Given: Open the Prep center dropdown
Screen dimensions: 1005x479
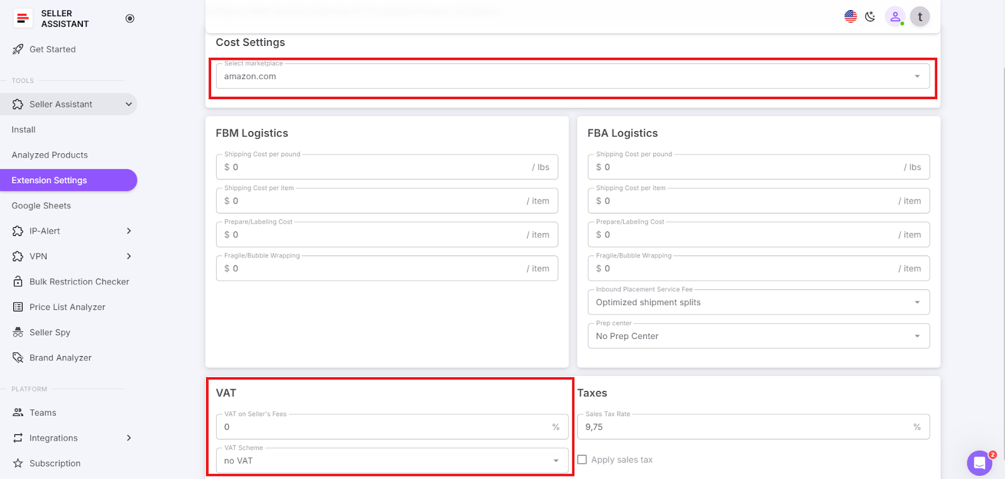Looking at the screenshot, I should [759, 336].
